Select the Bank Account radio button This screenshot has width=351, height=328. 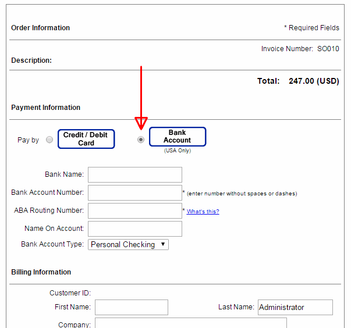(x=141, y=140)
